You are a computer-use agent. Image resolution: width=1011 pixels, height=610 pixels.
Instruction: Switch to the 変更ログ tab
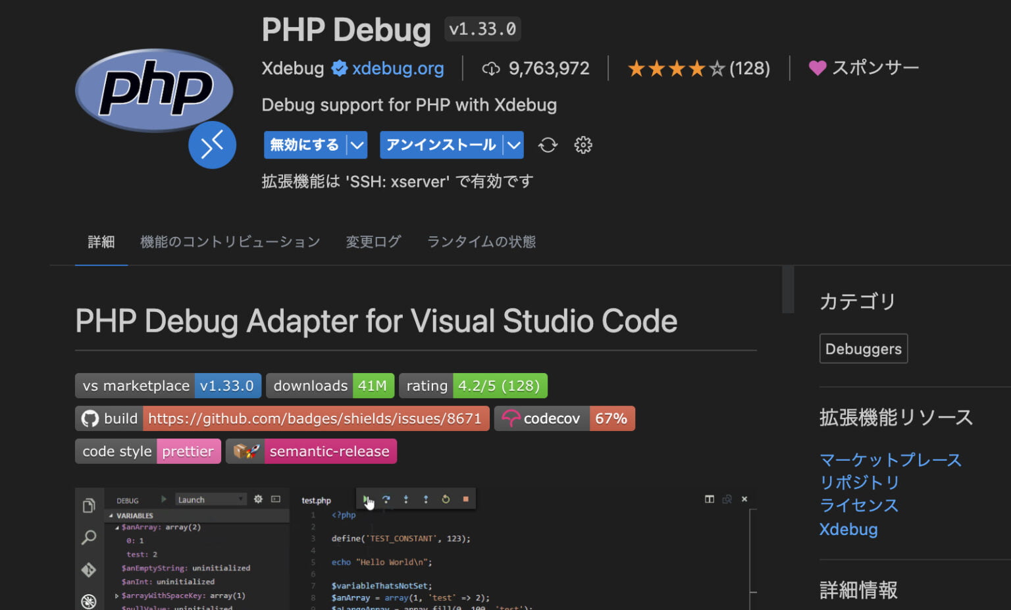click(373, 241)
